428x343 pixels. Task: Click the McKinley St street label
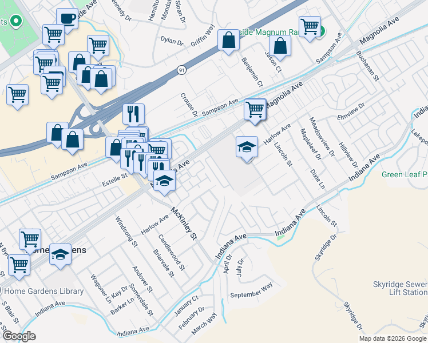[184, 224]
